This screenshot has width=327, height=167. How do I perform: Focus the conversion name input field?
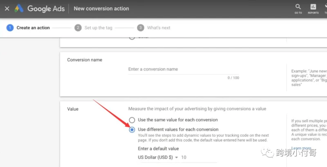point(184,69)
